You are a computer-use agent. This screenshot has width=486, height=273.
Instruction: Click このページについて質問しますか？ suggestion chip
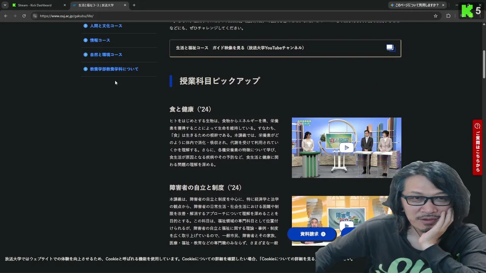(x=415, y=5)
